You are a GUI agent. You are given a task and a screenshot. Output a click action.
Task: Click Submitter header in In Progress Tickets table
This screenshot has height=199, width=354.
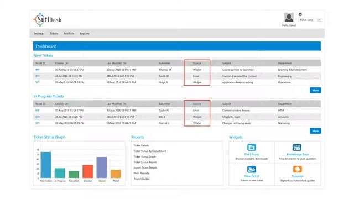click(164, 104)
